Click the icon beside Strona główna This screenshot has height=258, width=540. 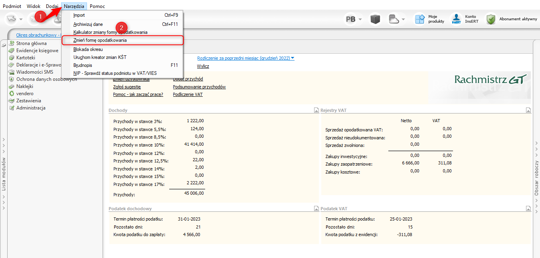pyautogui.click(x=12, y=43)
